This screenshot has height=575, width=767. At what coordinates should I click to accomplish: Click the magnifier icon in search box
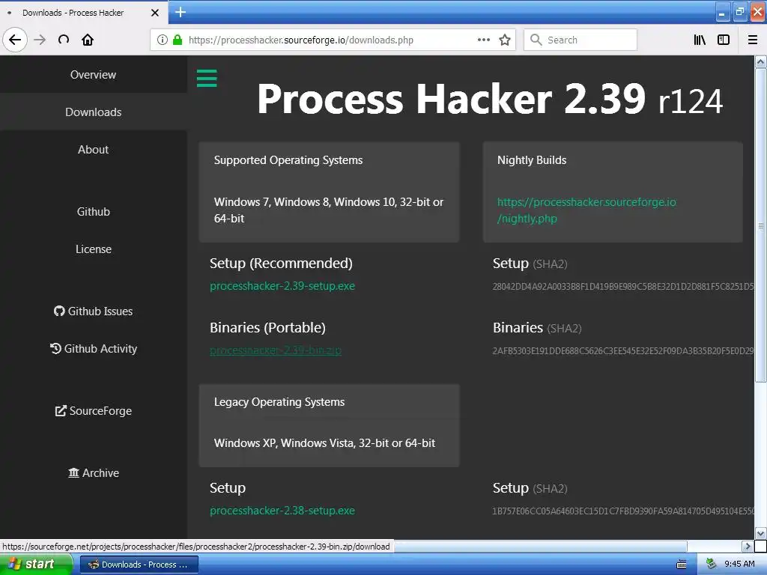click(x=536, y=40)
